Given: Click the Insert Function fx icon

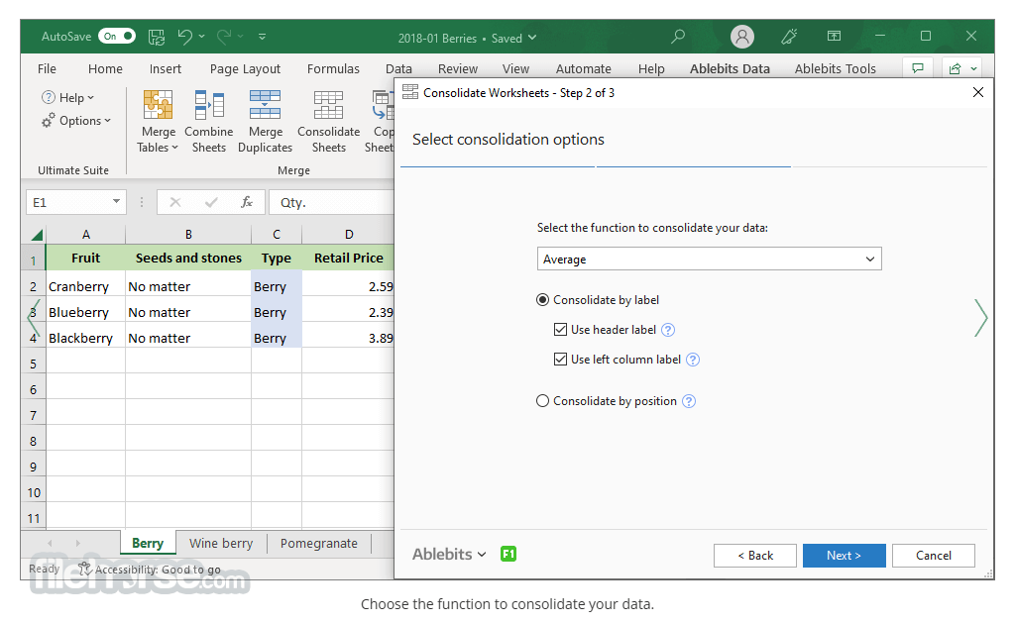Looking at the screenshot, I should 247,202.
